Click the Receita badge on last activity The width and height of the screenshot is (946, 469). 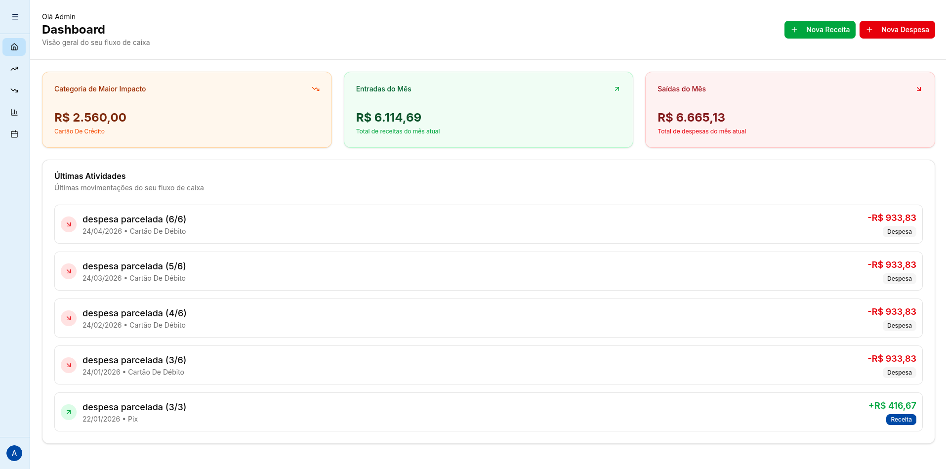point(901,420)
